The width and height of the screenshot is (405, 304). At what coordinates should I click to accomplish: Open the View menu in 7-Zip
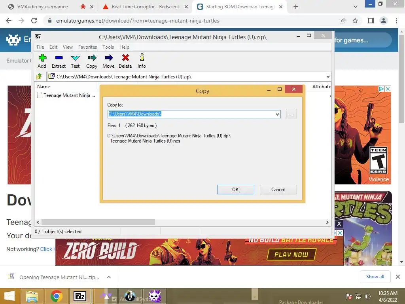pyautogui.click(x=68, y=47)
